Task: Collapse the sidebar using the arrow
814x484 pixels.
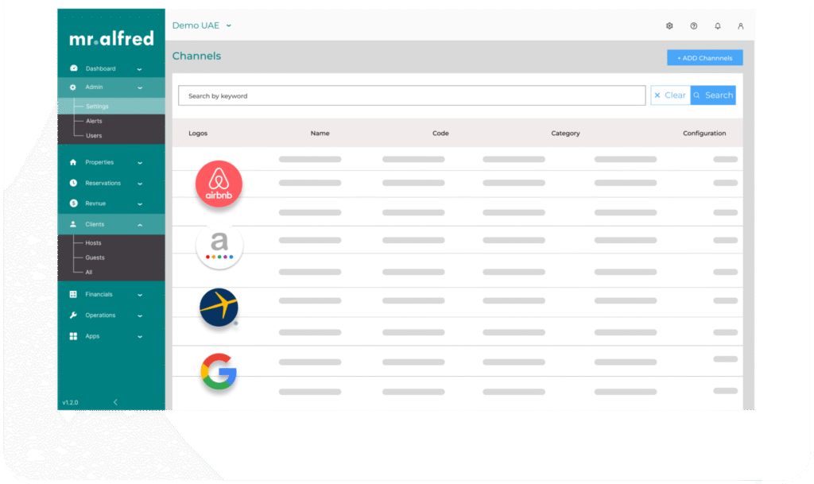Action: tap(115, 402)
